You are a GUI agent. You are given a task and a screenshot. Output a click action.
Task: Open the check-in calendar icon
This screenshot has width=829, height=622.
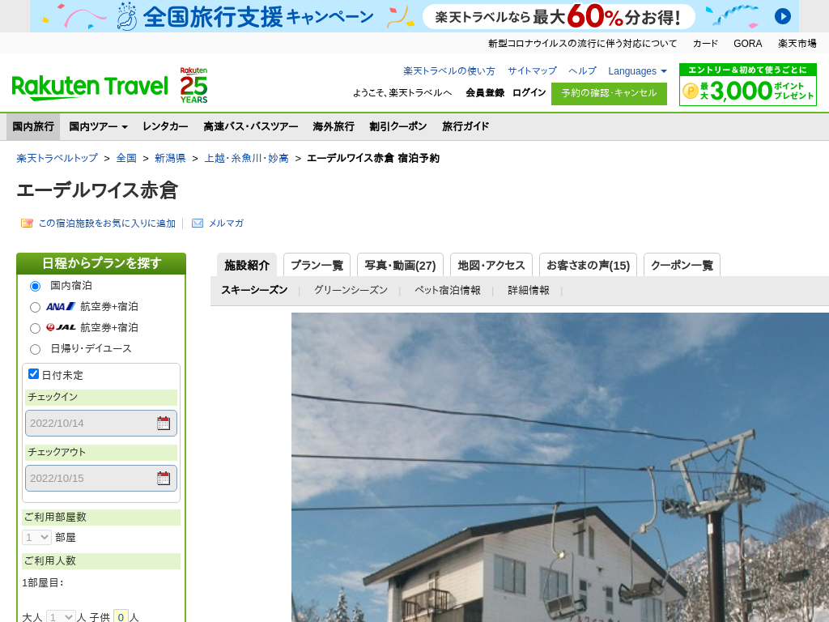164,423
